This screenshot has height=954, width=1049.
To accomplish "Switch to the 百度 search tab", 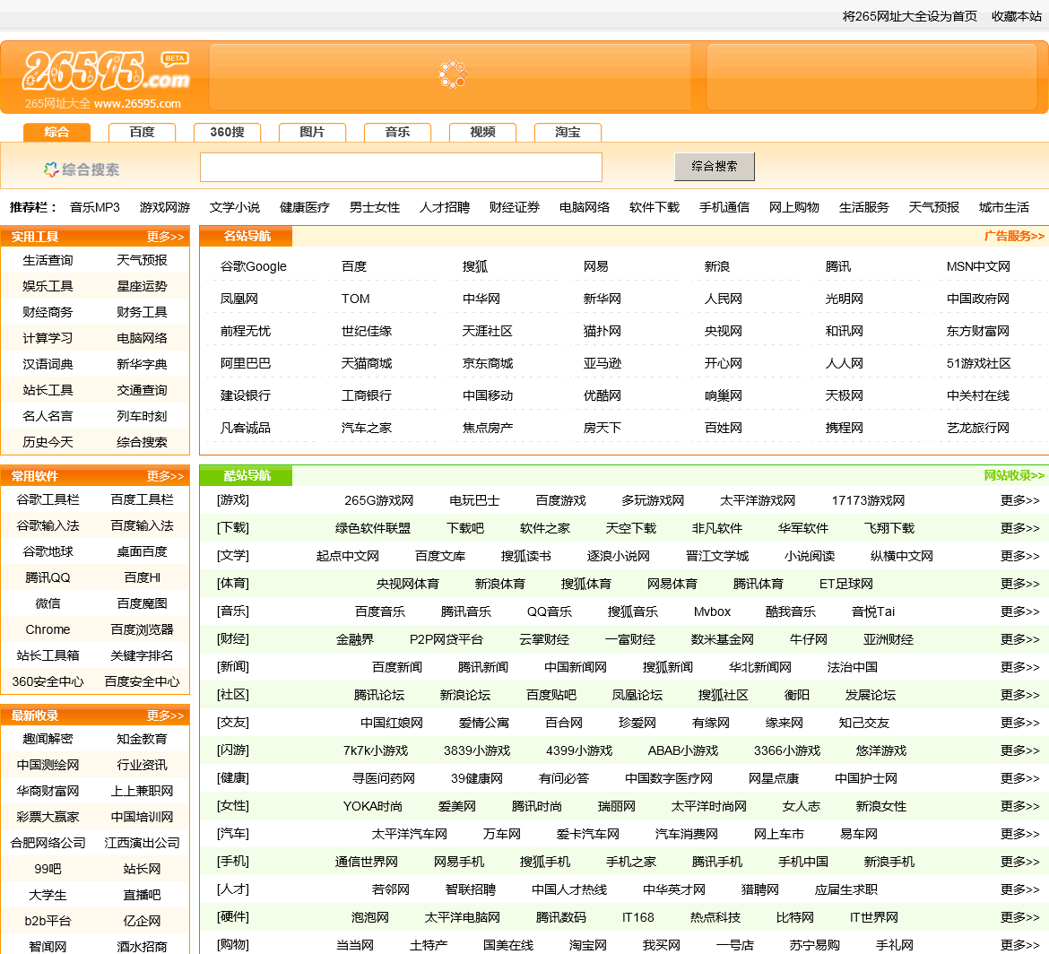I will coord(142,133).
